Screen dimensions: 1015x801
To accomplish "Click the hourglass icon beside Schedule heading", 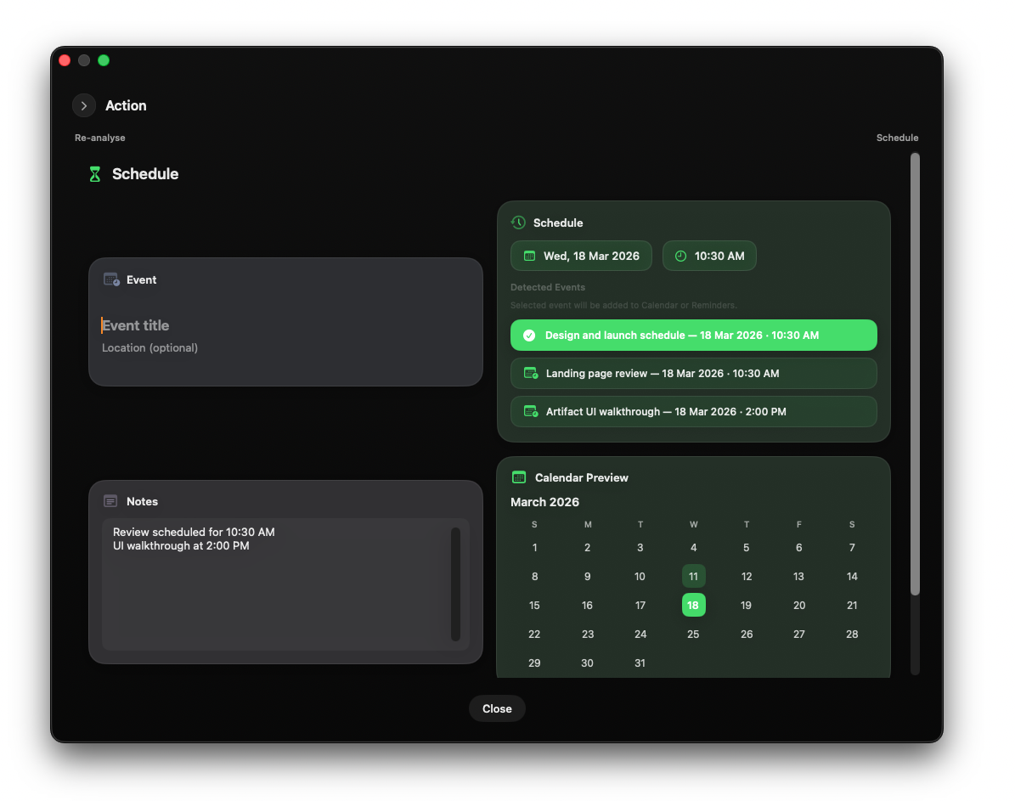I will pos(94,174).
